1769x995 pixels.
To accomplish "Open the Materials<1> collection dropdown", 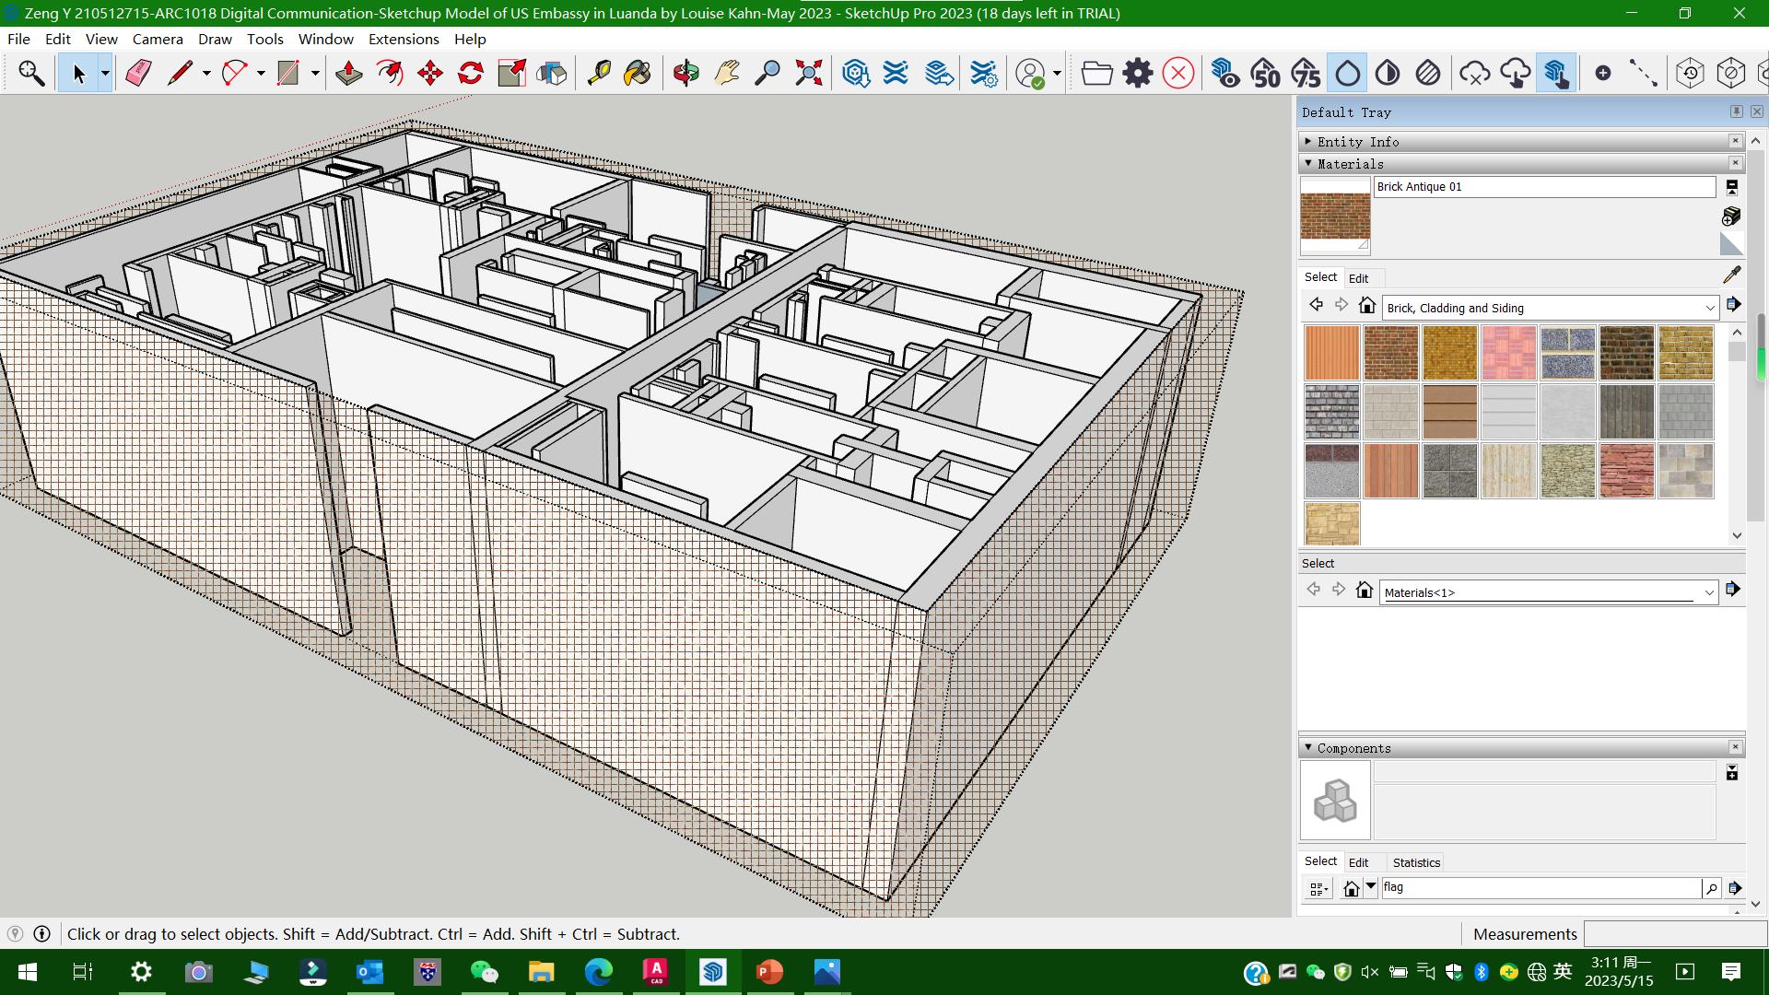I will pyautogui.click(x=1708, y=592).
